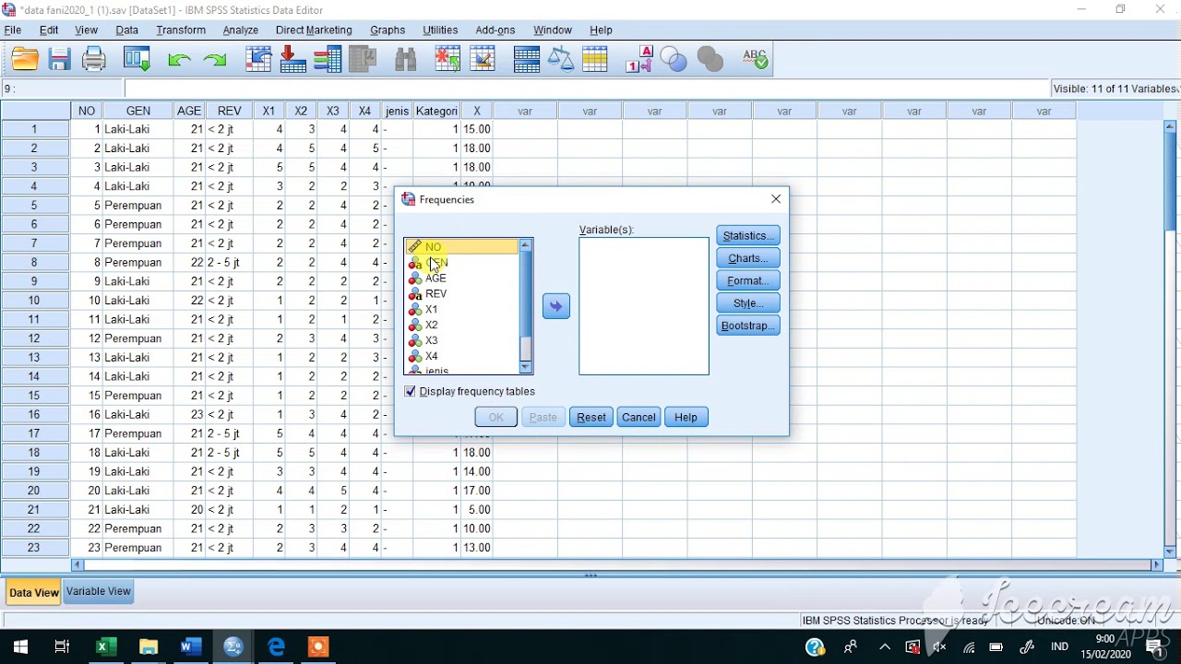This screenshot has width=1181, height=664.
Task: Recall recently used dialogs icon
Action: click(x=137, y=60)
